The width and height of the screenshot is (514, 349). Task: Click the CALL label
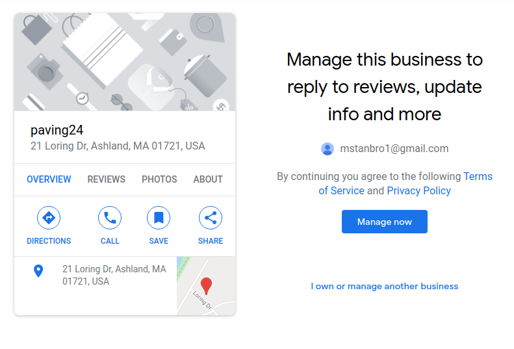coord(110,240)
